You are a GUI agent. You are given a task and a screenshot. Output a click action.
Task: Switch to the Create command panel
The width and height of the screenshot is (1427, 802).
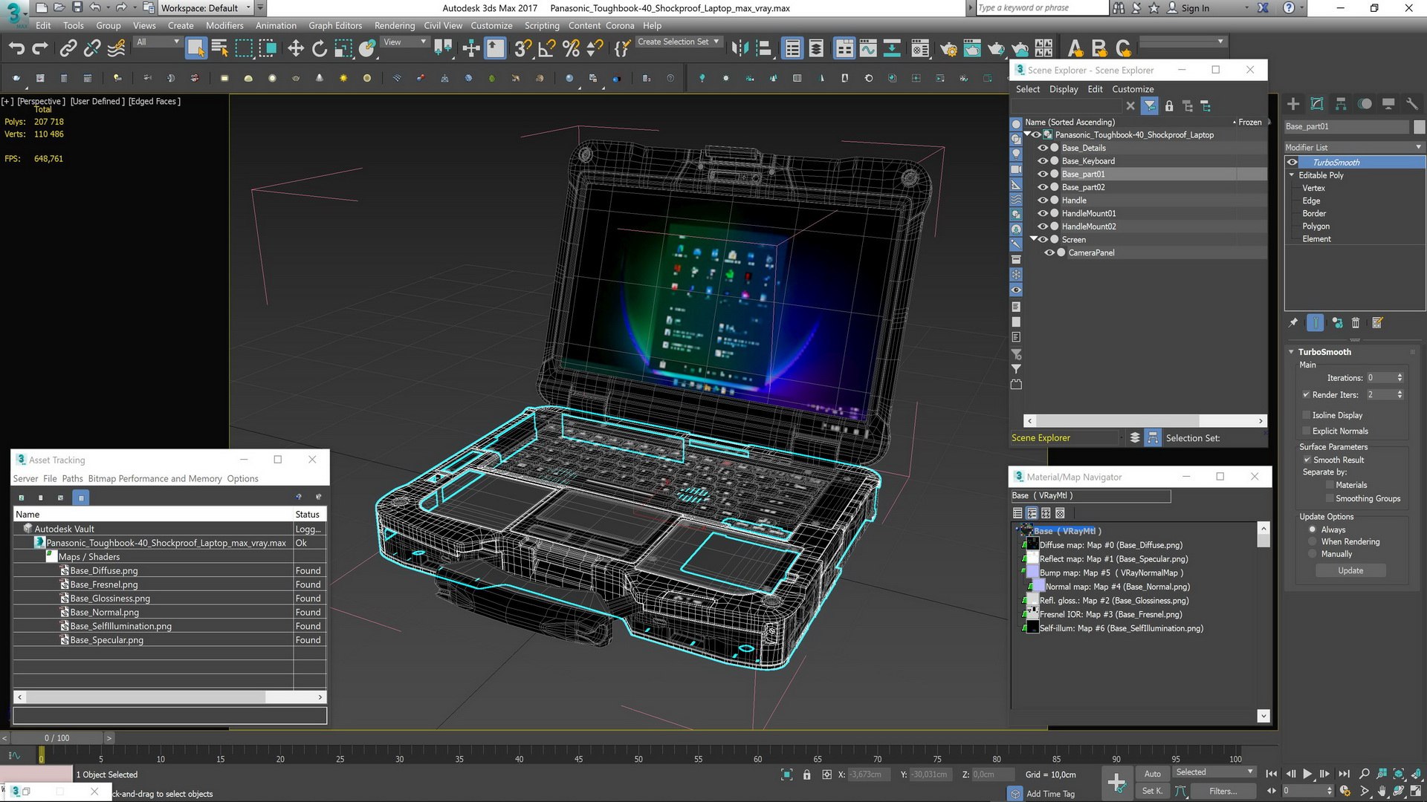[x=1293, y=104]
